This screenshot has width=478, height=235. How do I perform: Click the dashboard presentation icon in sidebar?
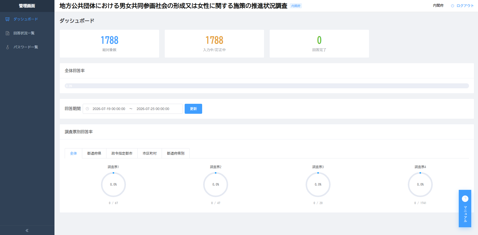coord(7,19)
